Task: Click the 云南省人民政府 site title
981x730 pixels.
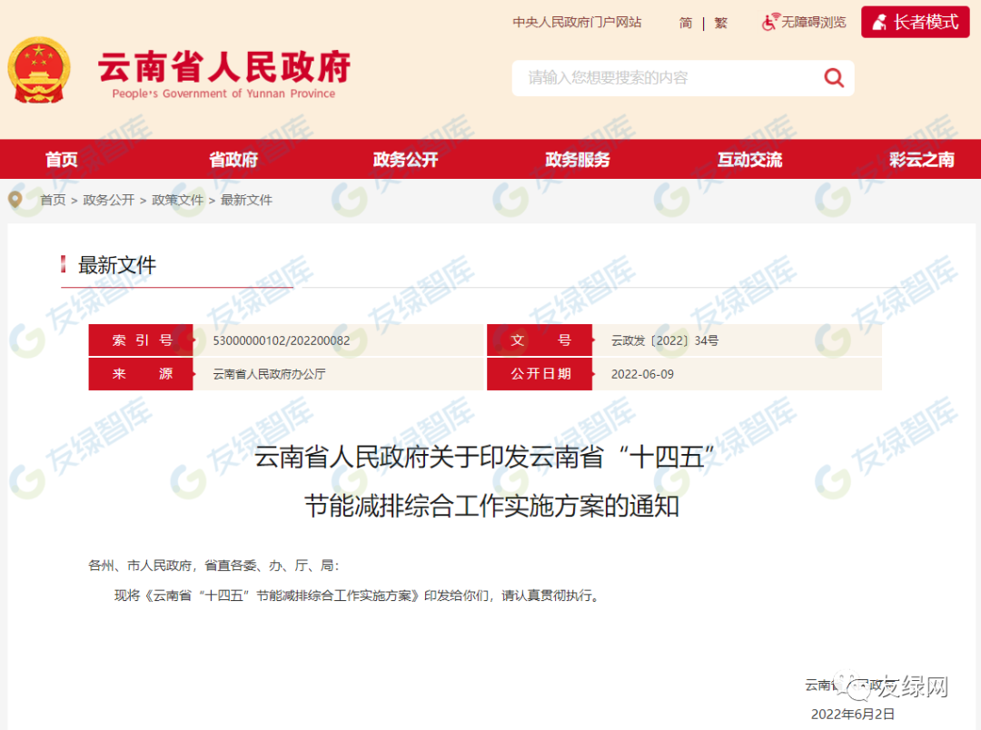Action: point(223,69)
